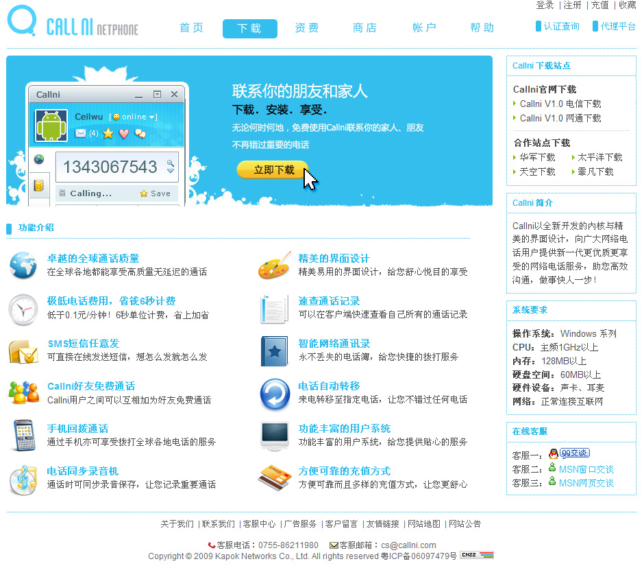Click the paint palette interface design icon
Image resolution: width=644 pixels, height=568 pixels.
(x=275, y=265)
